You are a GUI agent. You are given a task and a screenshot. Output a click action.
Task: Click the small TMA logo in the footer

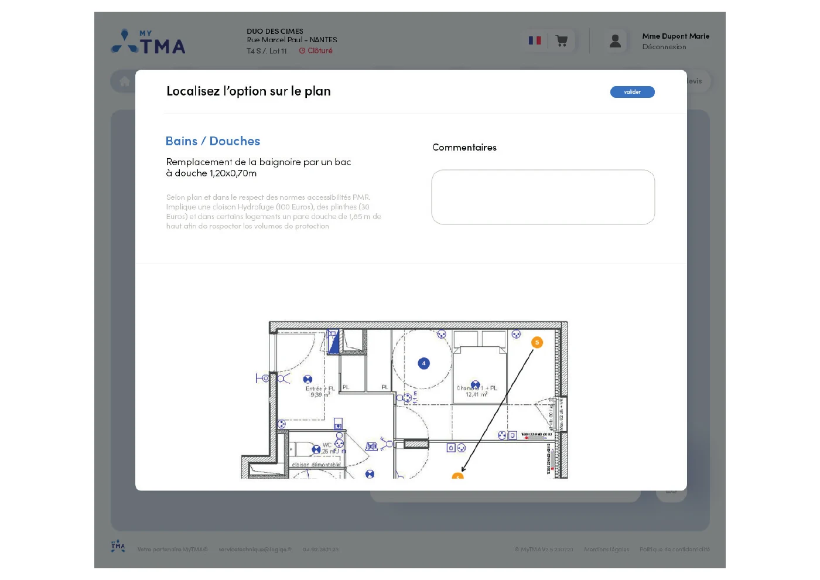[118, 546]
